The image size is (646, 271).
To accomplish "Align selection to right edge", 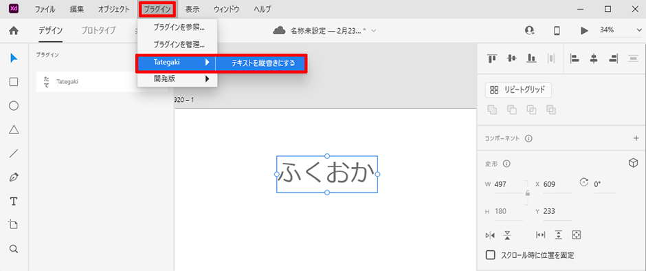I will click(x=614, y=58).
